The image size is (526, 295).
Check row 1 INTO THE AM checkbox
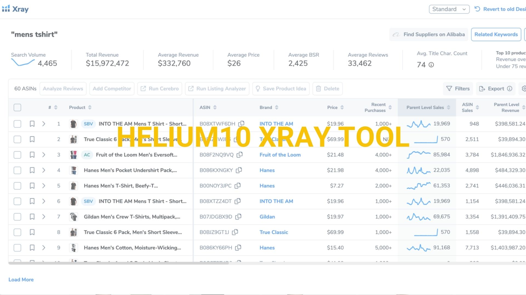[17, 124]
